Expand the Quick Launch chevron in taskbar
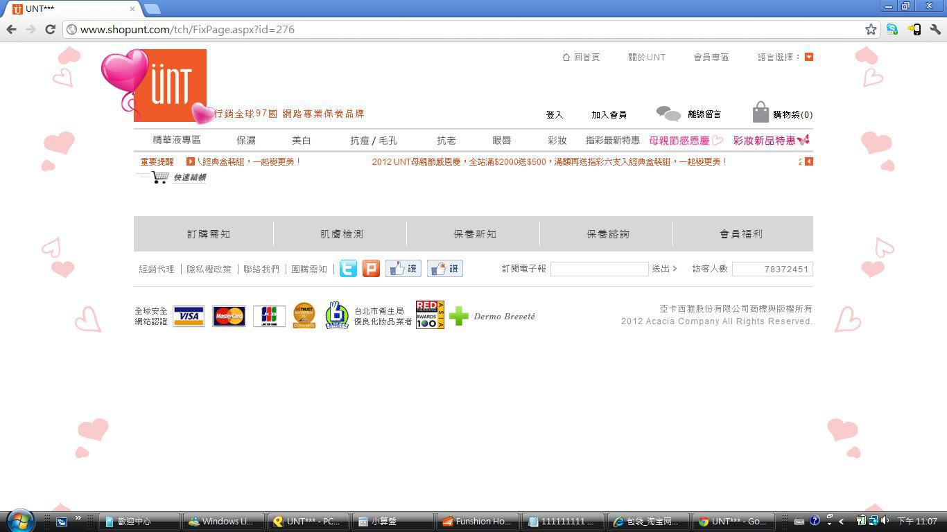Screen dimensions: 947x532 coord(78,518)
